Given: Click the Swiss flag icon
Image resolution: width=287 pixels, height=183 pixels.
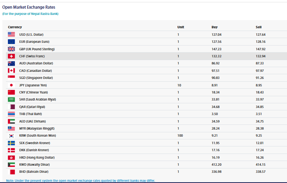Looking at the screenshot, I should 11,56.
